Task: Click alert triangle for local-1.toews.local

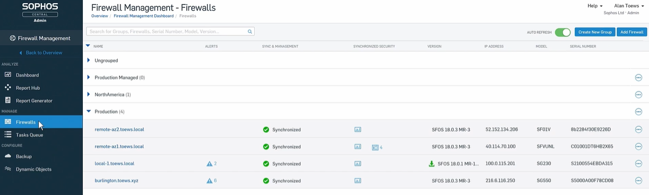Action: coord(210,164)
